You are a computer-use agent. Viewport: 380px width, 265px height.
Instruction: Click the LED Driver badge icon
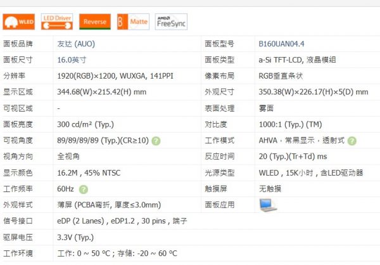point(57,22)
